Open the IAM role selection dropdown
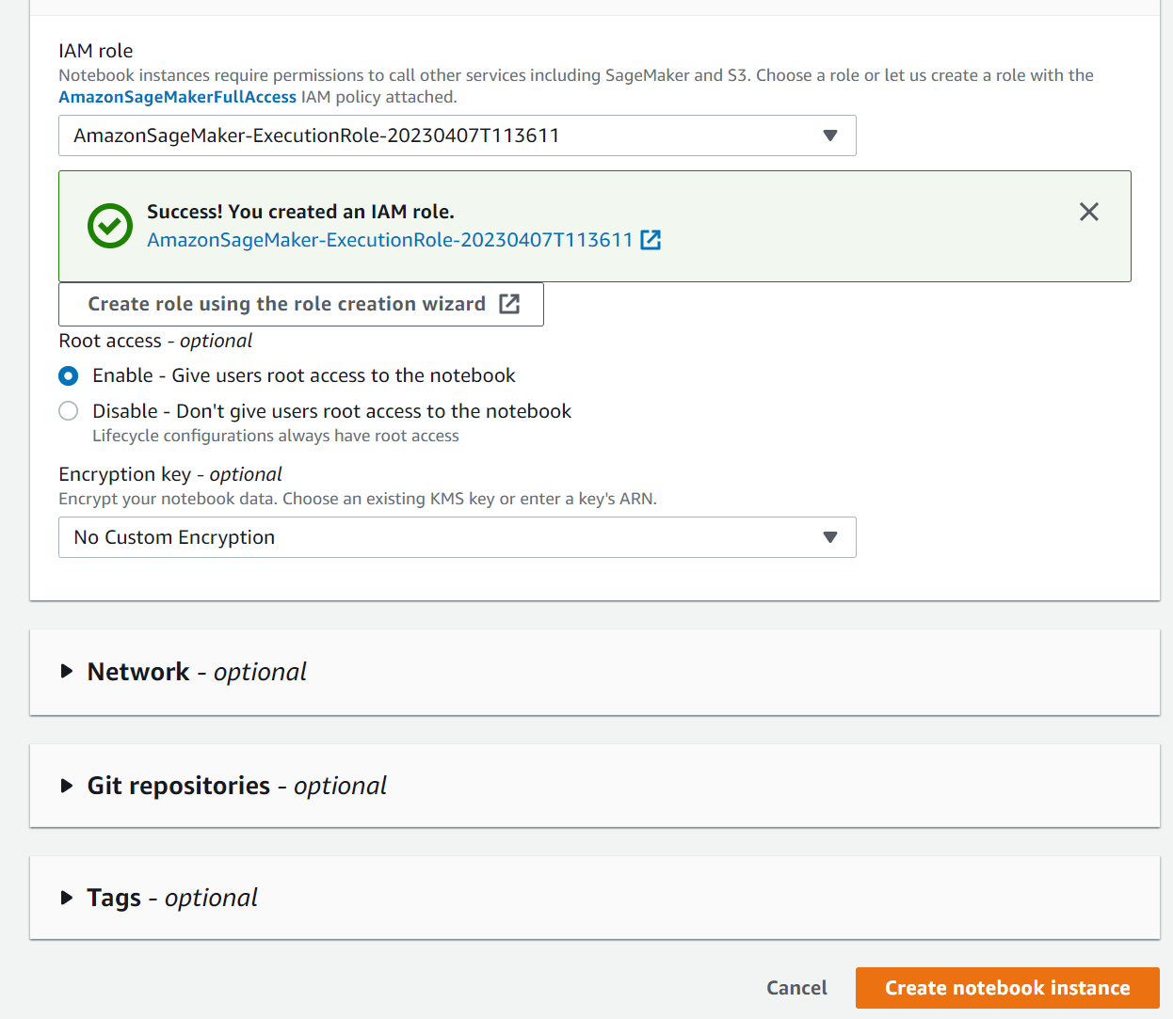The width and height of the screenshot is (1173, 1019). tap(457, 135)
